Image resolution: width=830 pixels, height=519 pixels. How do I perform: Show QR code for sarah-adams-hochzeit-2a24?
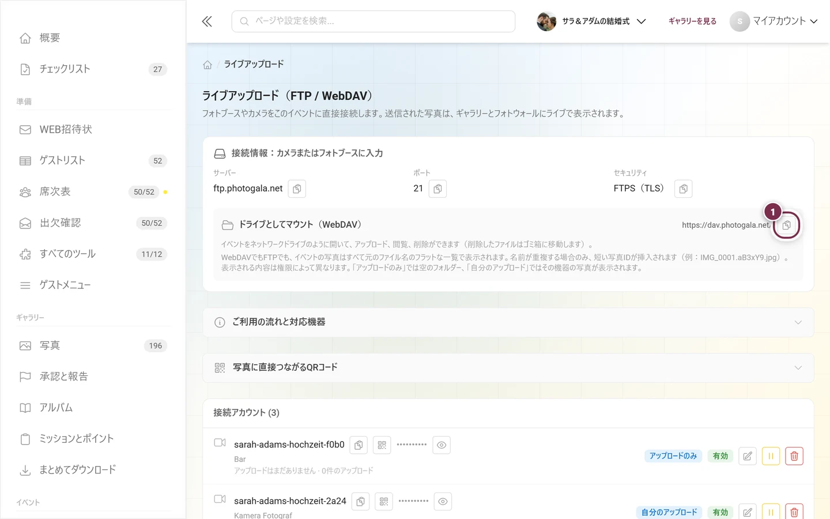(x=383, y=502)
